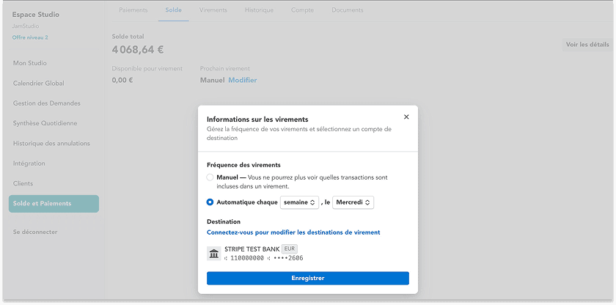Open Mon Studio in the sidebar
Image resolution: width=616 pixels, height=305 pixels.
tap(30, 63)
